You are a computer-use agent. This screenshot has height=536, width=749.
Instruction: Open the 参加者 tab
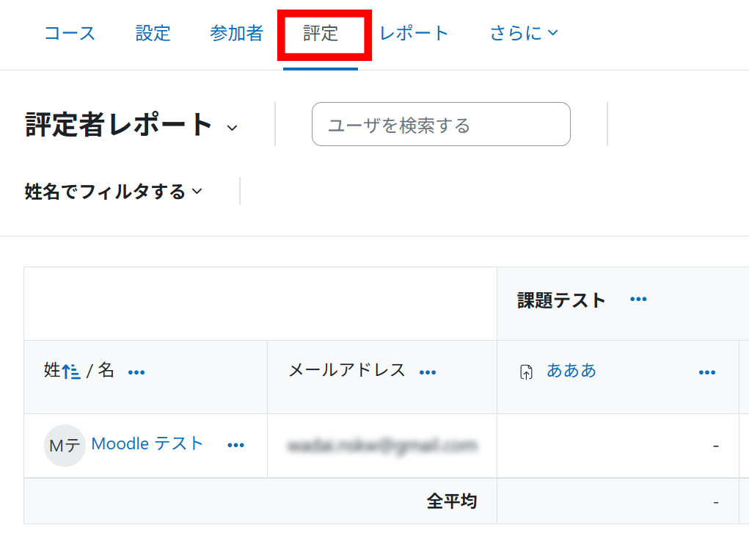(x=236, y=33)
